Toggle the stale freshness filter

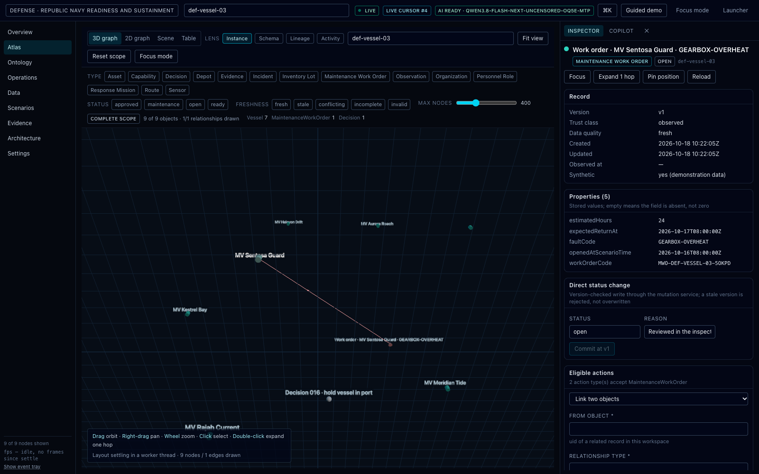[303, 104]
